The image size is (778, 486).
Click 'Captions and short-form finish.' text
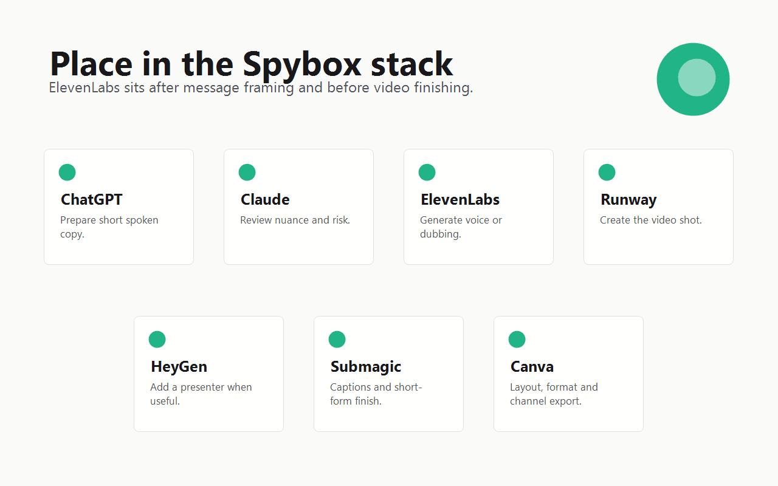point(376,394)
